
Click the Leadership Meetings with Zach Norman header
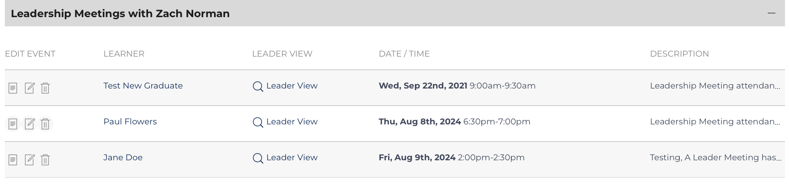click(x=120, y=14)
